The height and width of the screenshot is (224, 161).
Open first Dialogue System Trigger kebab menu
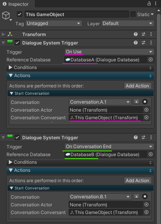pos(151,43)
